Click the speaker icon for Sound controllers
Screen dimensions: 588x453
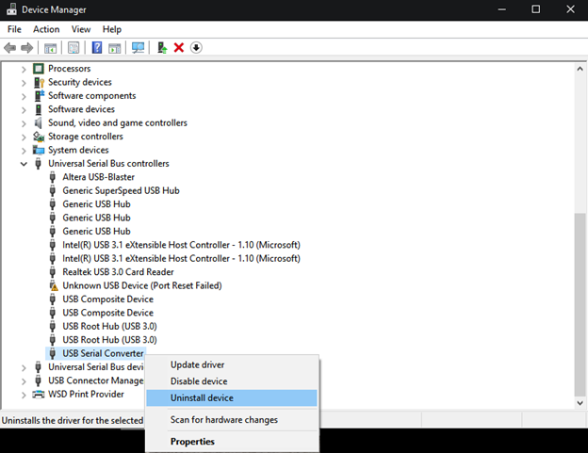tap(39, 122)
